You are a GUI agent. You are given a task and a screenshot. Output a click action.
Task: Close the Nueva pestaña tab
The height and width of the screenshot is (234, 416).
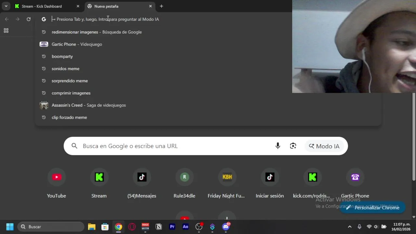coord(150,6)
